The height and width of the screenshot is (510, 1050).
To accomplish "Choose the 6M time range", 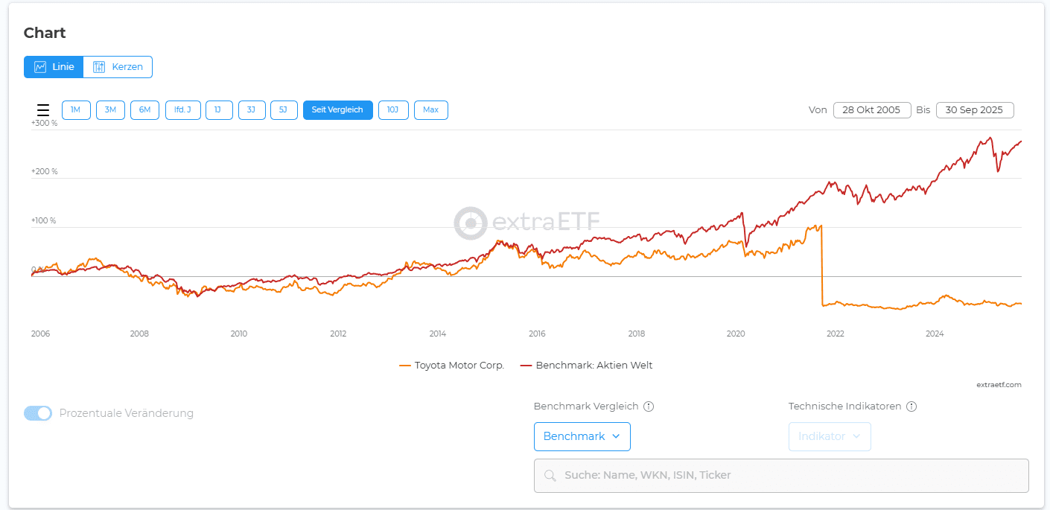I will [x=144, y=110].
